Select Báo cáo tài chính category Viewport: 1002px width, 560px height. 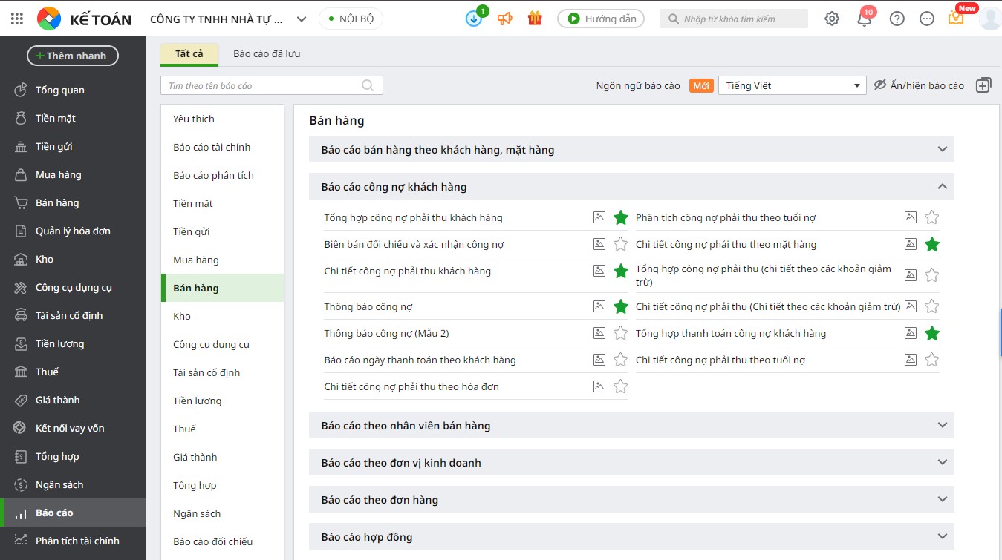click(x=223, y=147)
